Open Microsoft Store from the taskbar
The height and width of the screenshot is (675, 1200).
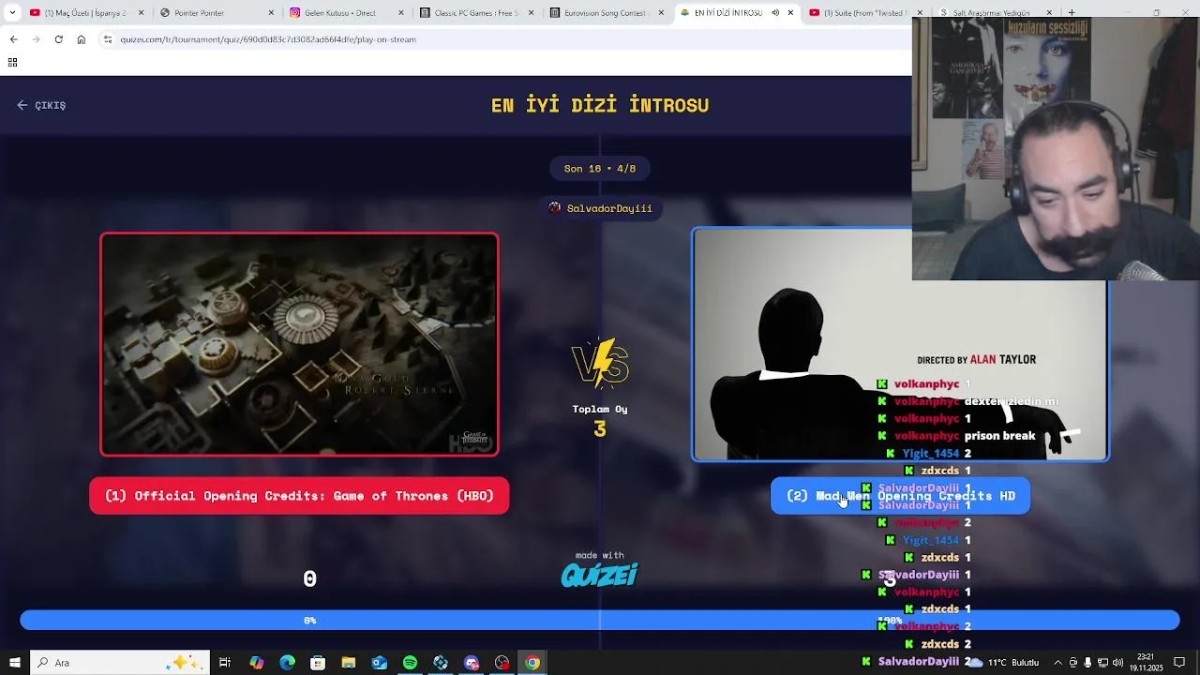pos(318,663)
